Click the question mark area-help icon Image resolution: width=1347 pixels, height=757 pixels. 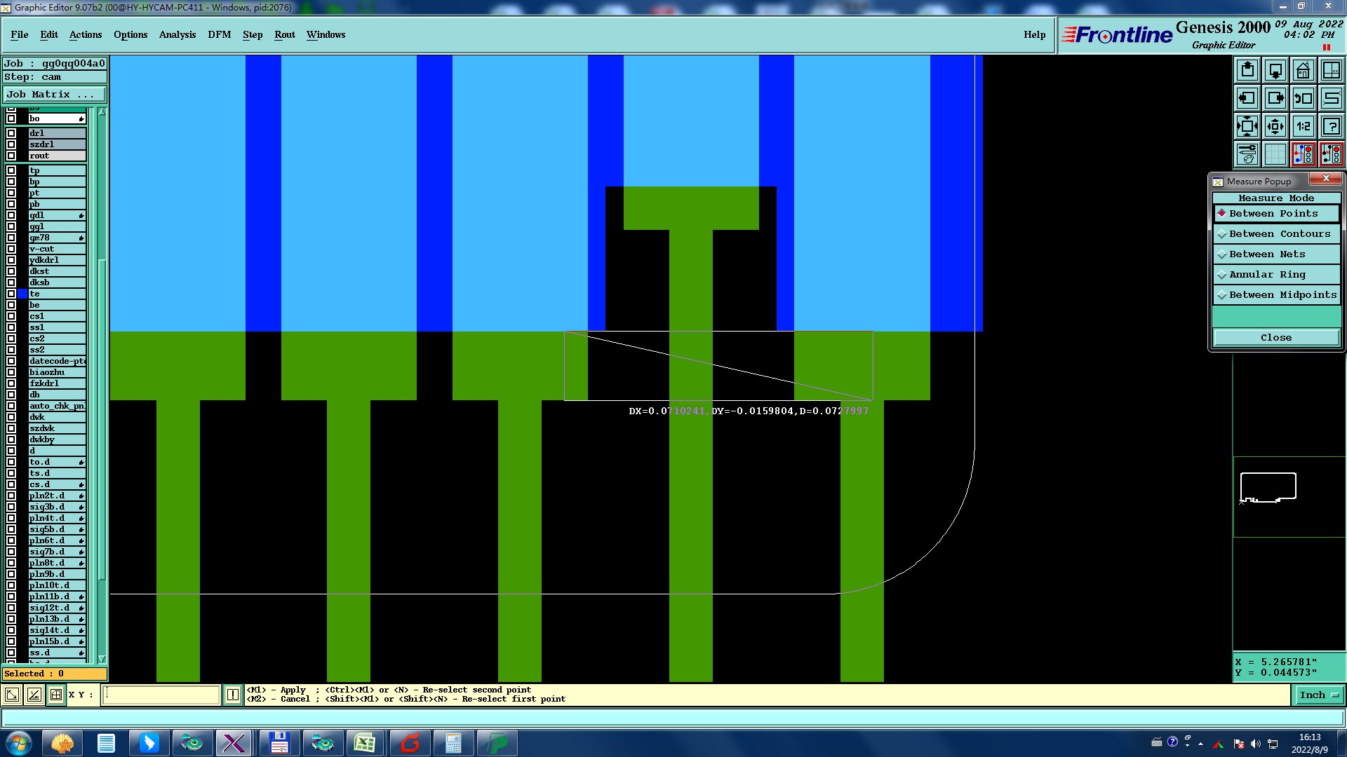click(x=1331, y=126)
